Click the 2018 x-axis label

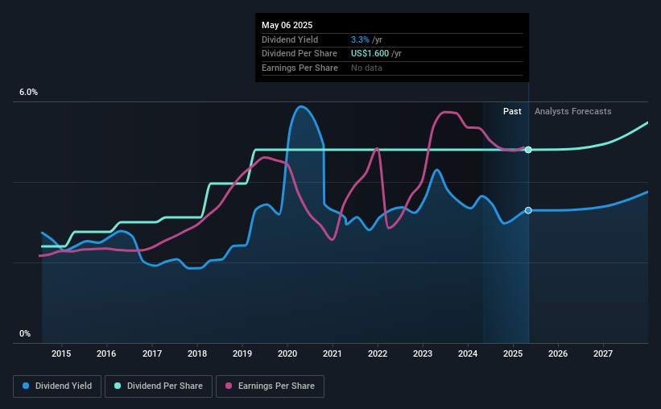pyautogui.click(x=197, y=353)
